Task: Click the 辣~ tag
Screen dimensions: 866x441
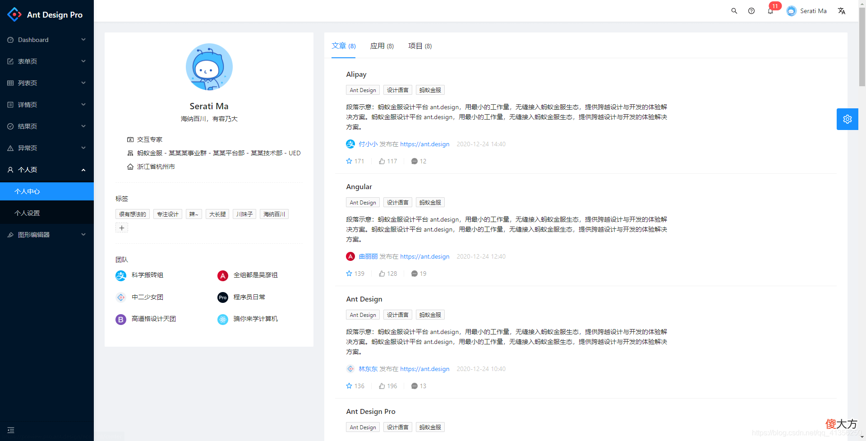Action: click(x=194, y=214)
